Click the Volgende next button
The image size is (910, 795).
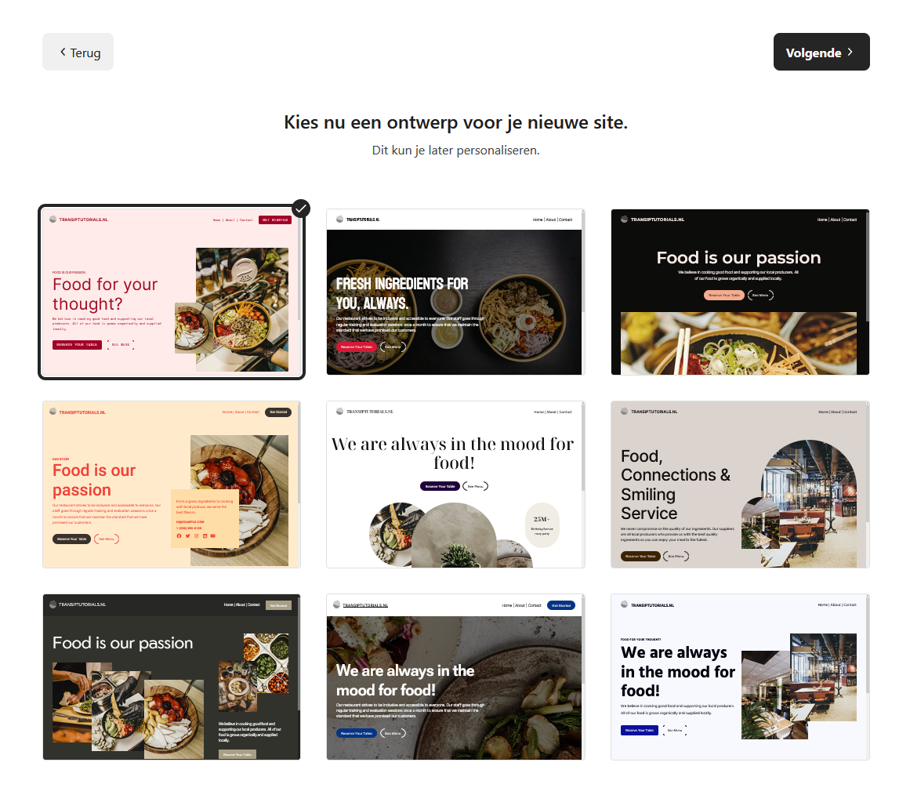pyautogui.click(x=821, y=53)
